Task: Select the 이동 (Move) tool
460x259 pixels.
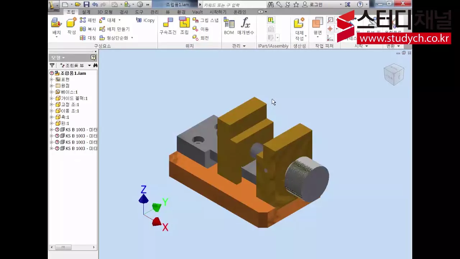Action: (x=201, y=29)
